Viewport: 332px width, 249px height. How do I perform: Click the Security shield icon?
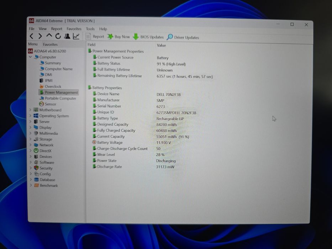[x=36, y=168]
